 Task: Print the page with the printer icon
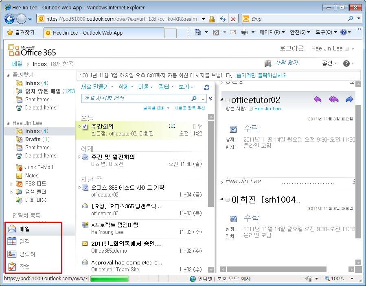[x=244, y=32]
